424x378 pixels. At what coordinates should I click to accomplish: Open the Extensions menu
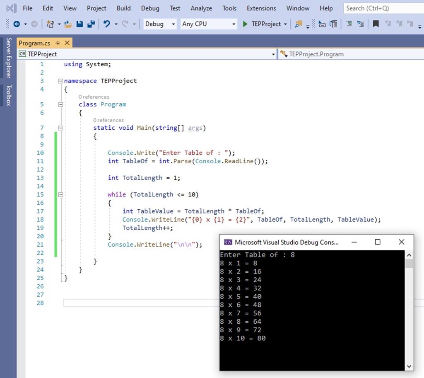point(261,8)
